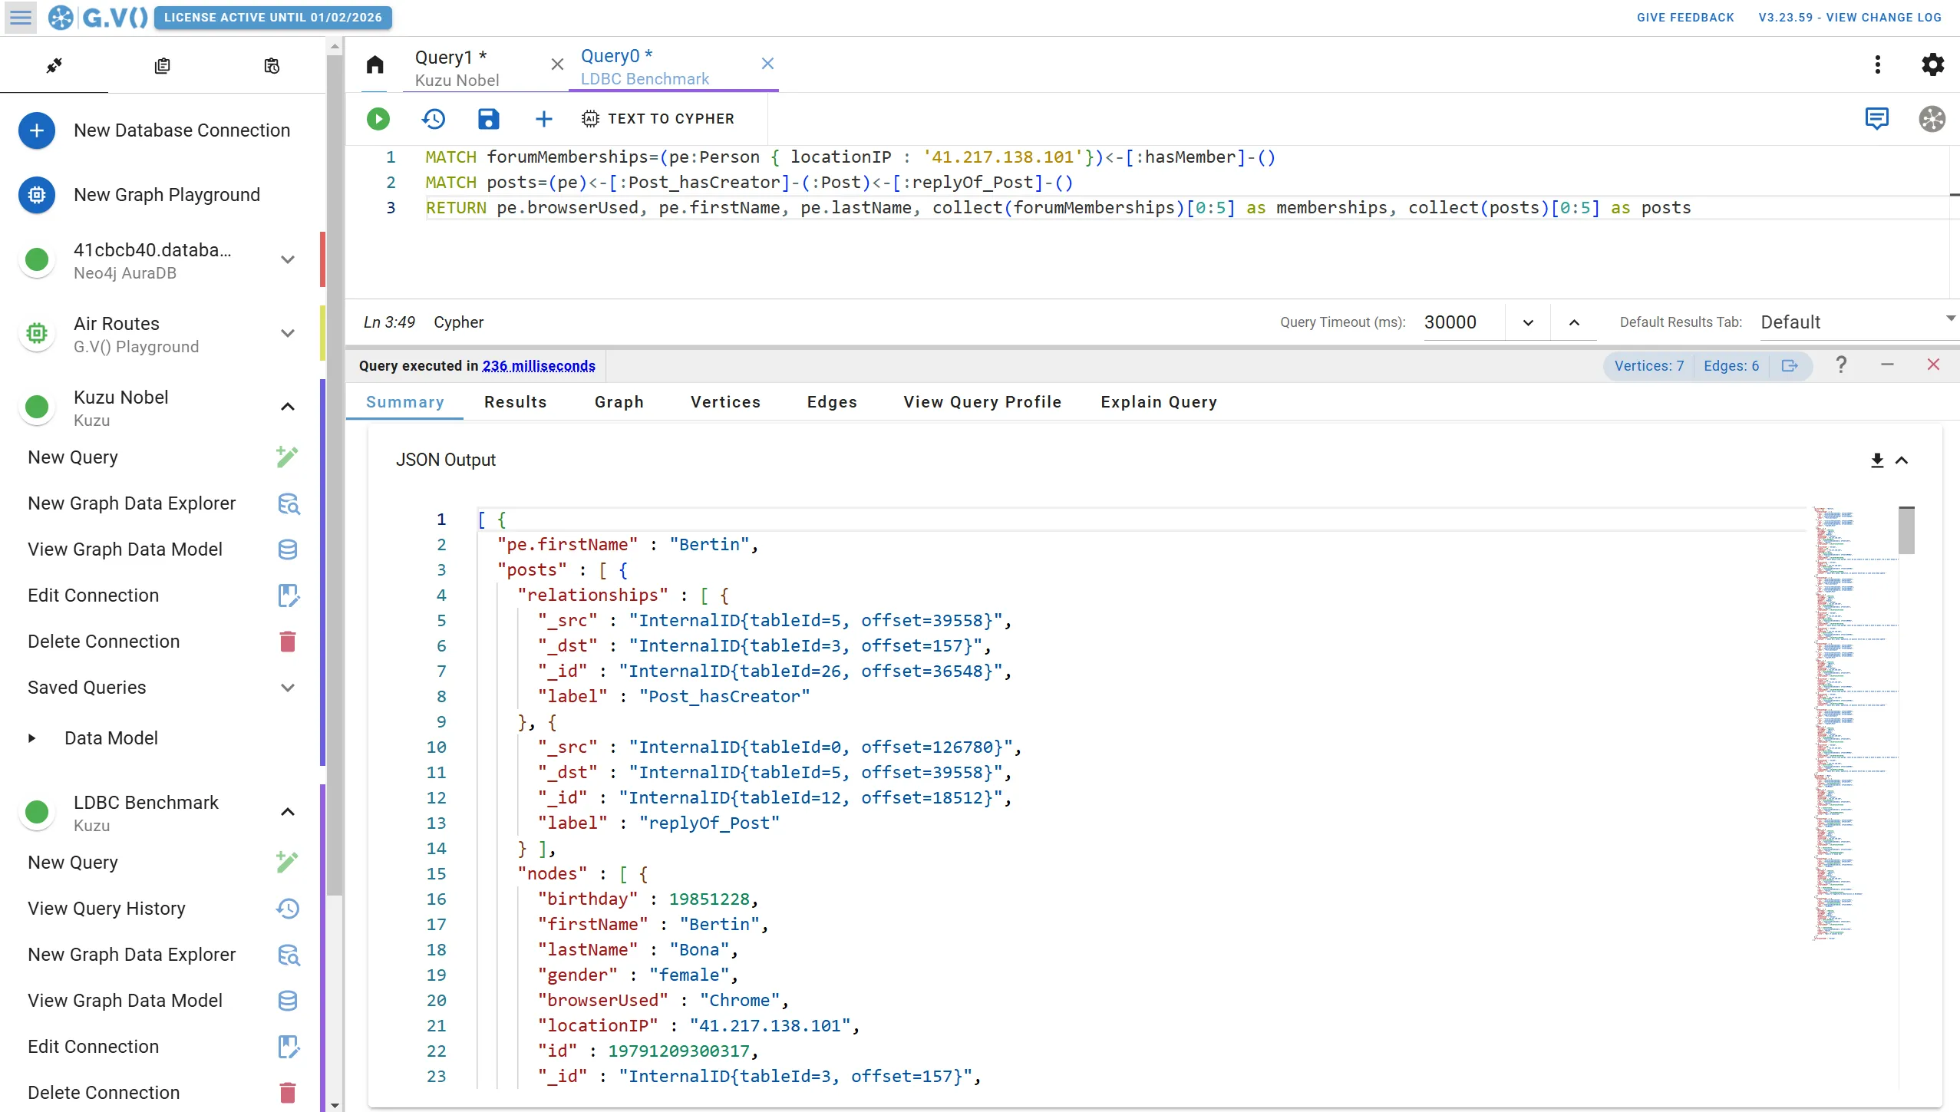Switch to the Graph tab
The image size is (1960, 1112).
tap(619, 402)
